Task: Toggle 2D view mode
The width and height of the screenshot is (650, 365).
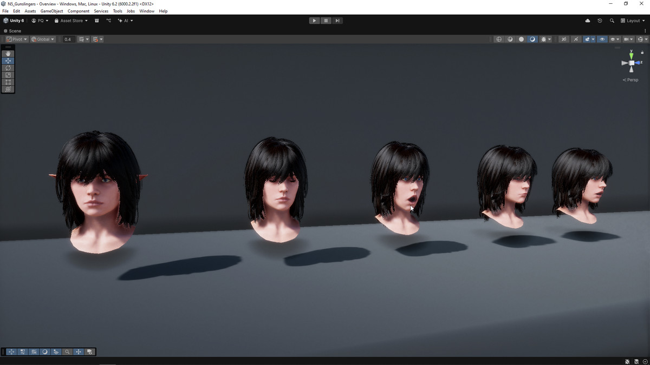Action: click(x=564, y=39)
